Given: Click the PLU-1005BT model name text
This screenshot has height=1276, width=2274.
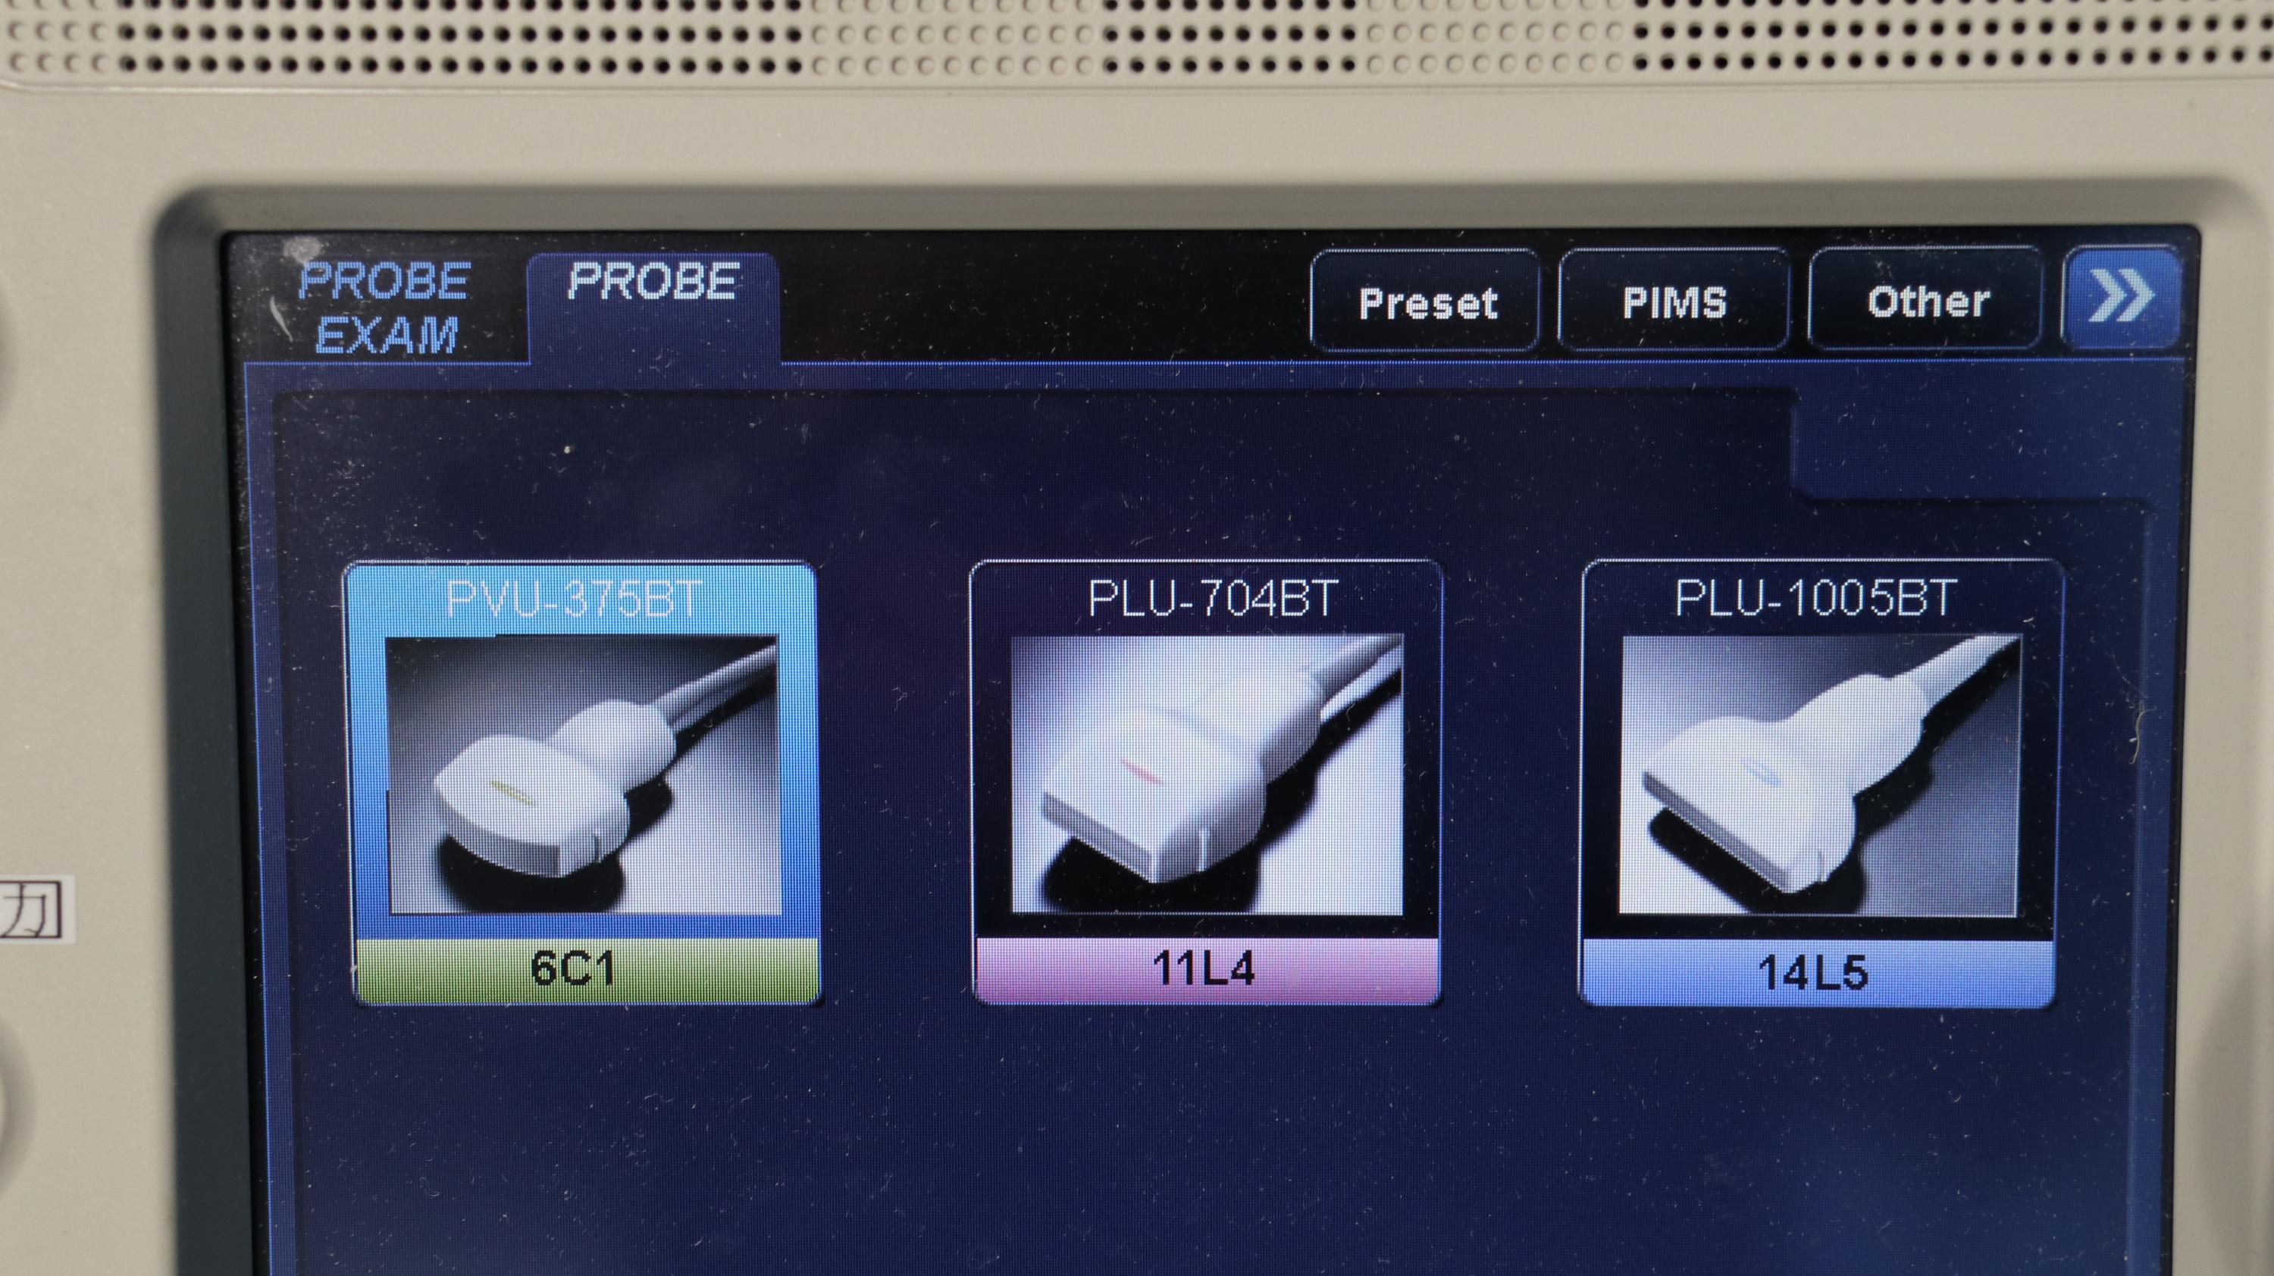Looking at the screenshot, I should pos(1816,597).
